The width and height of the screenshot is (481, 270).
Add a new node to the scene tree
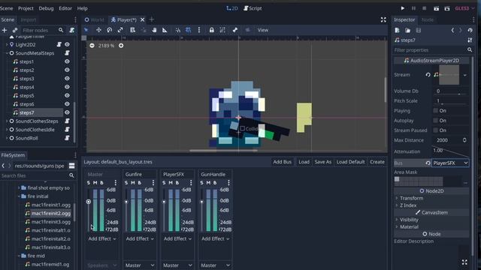[x=5, y=30]
